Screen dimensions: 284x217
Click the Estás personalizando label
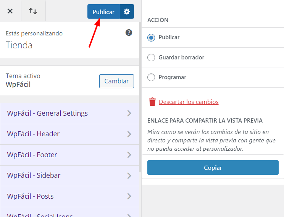(x=34, y=34)
